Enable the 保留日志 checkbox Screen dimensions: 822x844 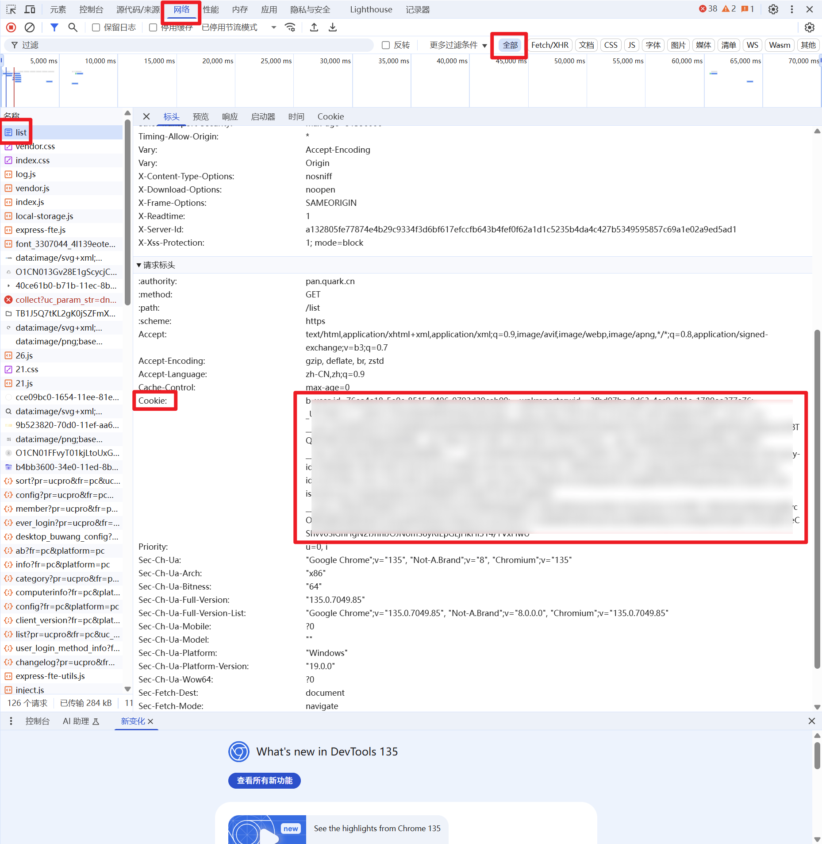(96, 27)
